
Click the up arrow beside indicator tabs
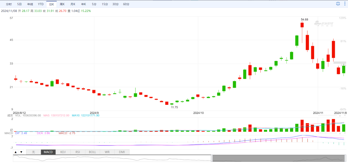[x=15, y=152]
